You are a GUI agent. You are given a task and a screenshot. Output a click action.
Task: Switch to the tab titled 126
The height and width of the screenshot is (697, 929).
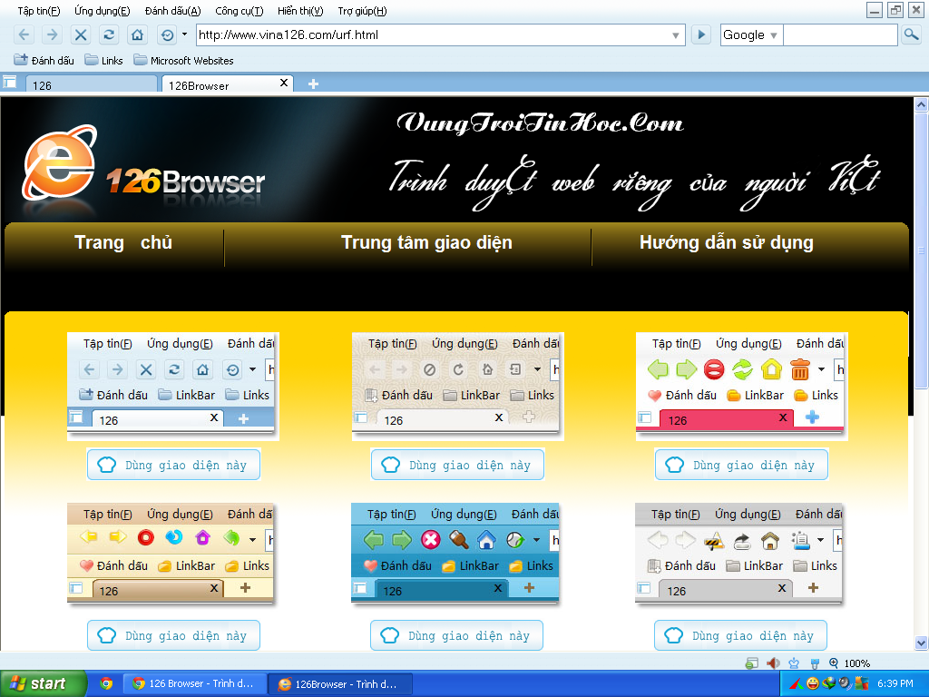(x=92, y=84)
